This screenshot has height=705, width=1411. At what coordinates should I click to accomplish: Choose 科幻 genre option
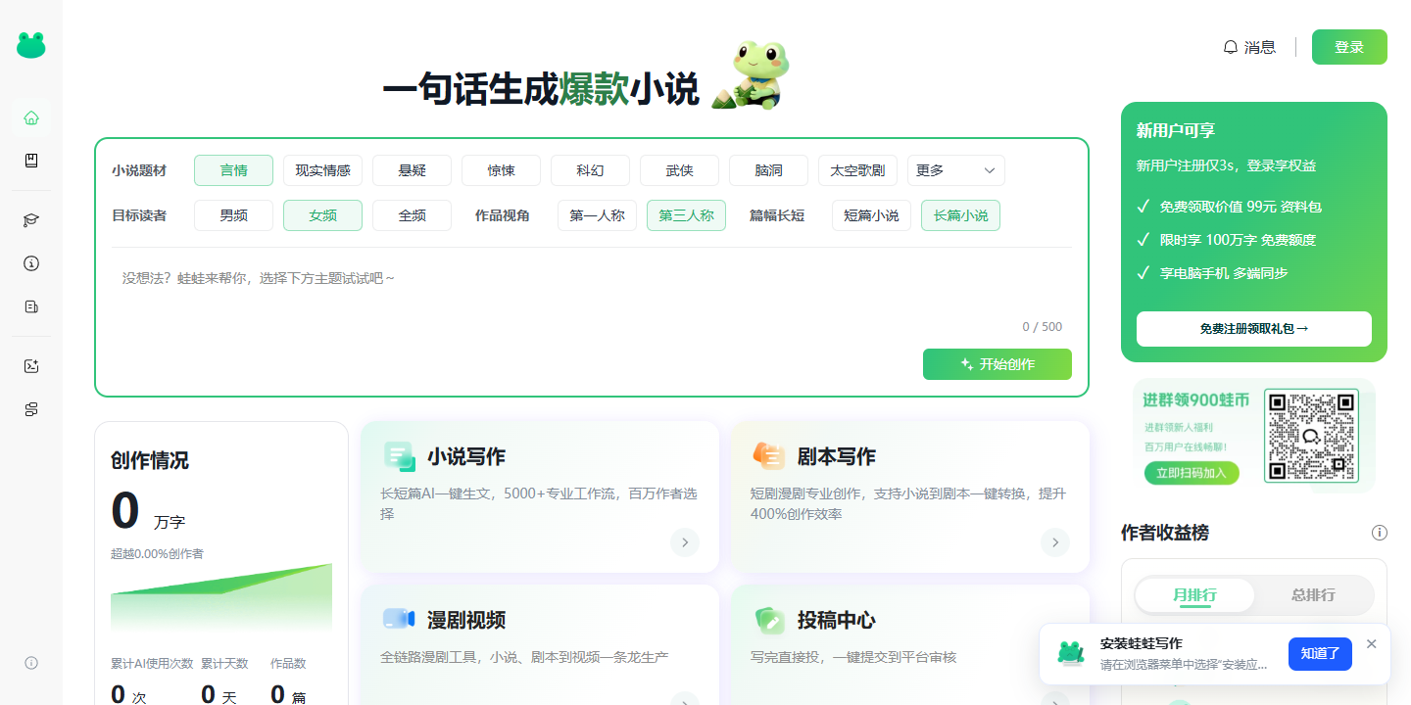590,170
